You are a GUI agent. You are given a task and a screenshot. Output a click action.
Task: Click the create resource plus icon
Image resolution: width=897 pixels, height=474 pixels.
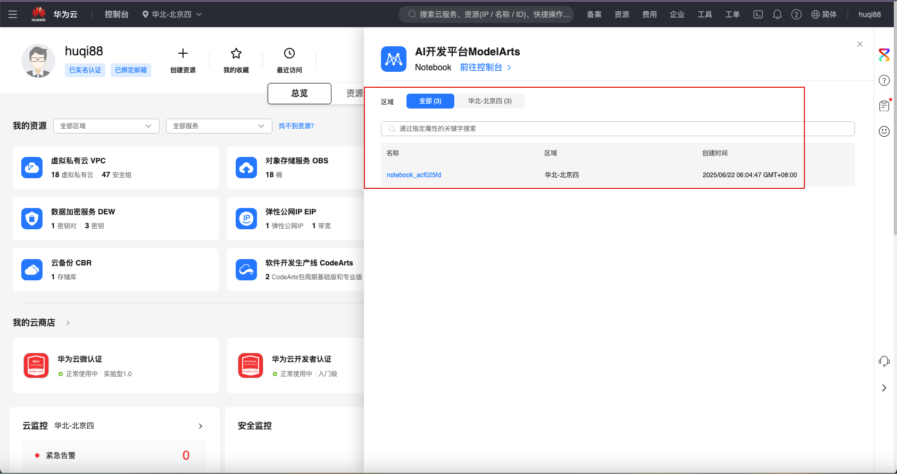tap(183, 53)
